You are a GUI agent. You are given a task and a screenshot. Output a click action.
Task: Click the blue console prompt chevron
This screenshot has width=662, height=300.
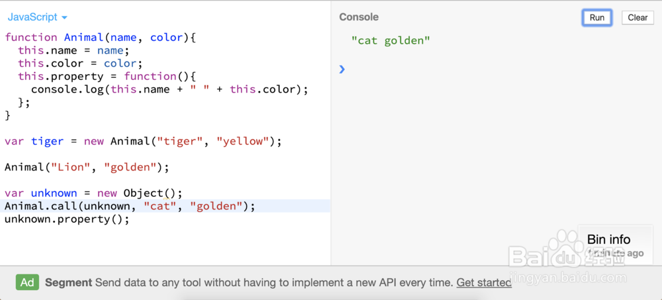click(342, 69)
